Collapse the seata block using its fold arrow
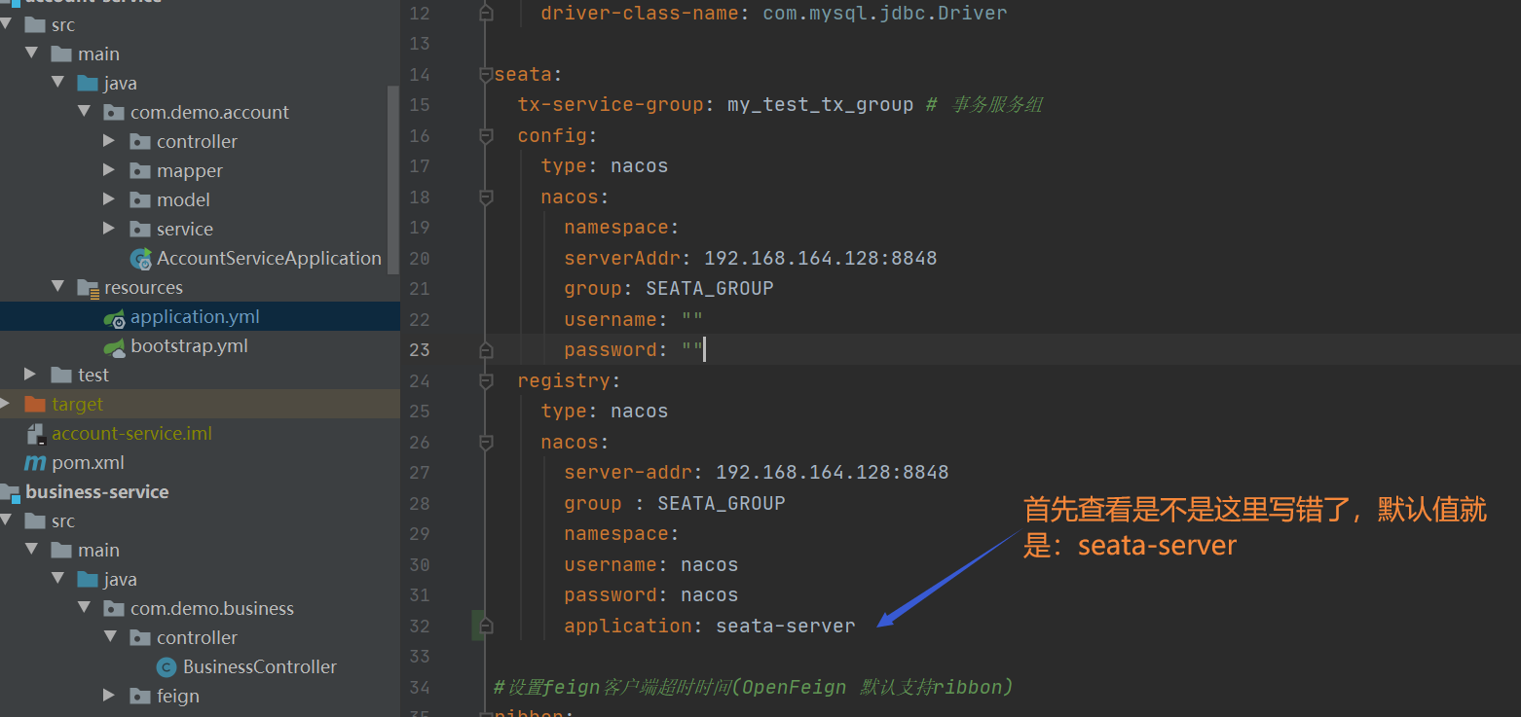 484,73
